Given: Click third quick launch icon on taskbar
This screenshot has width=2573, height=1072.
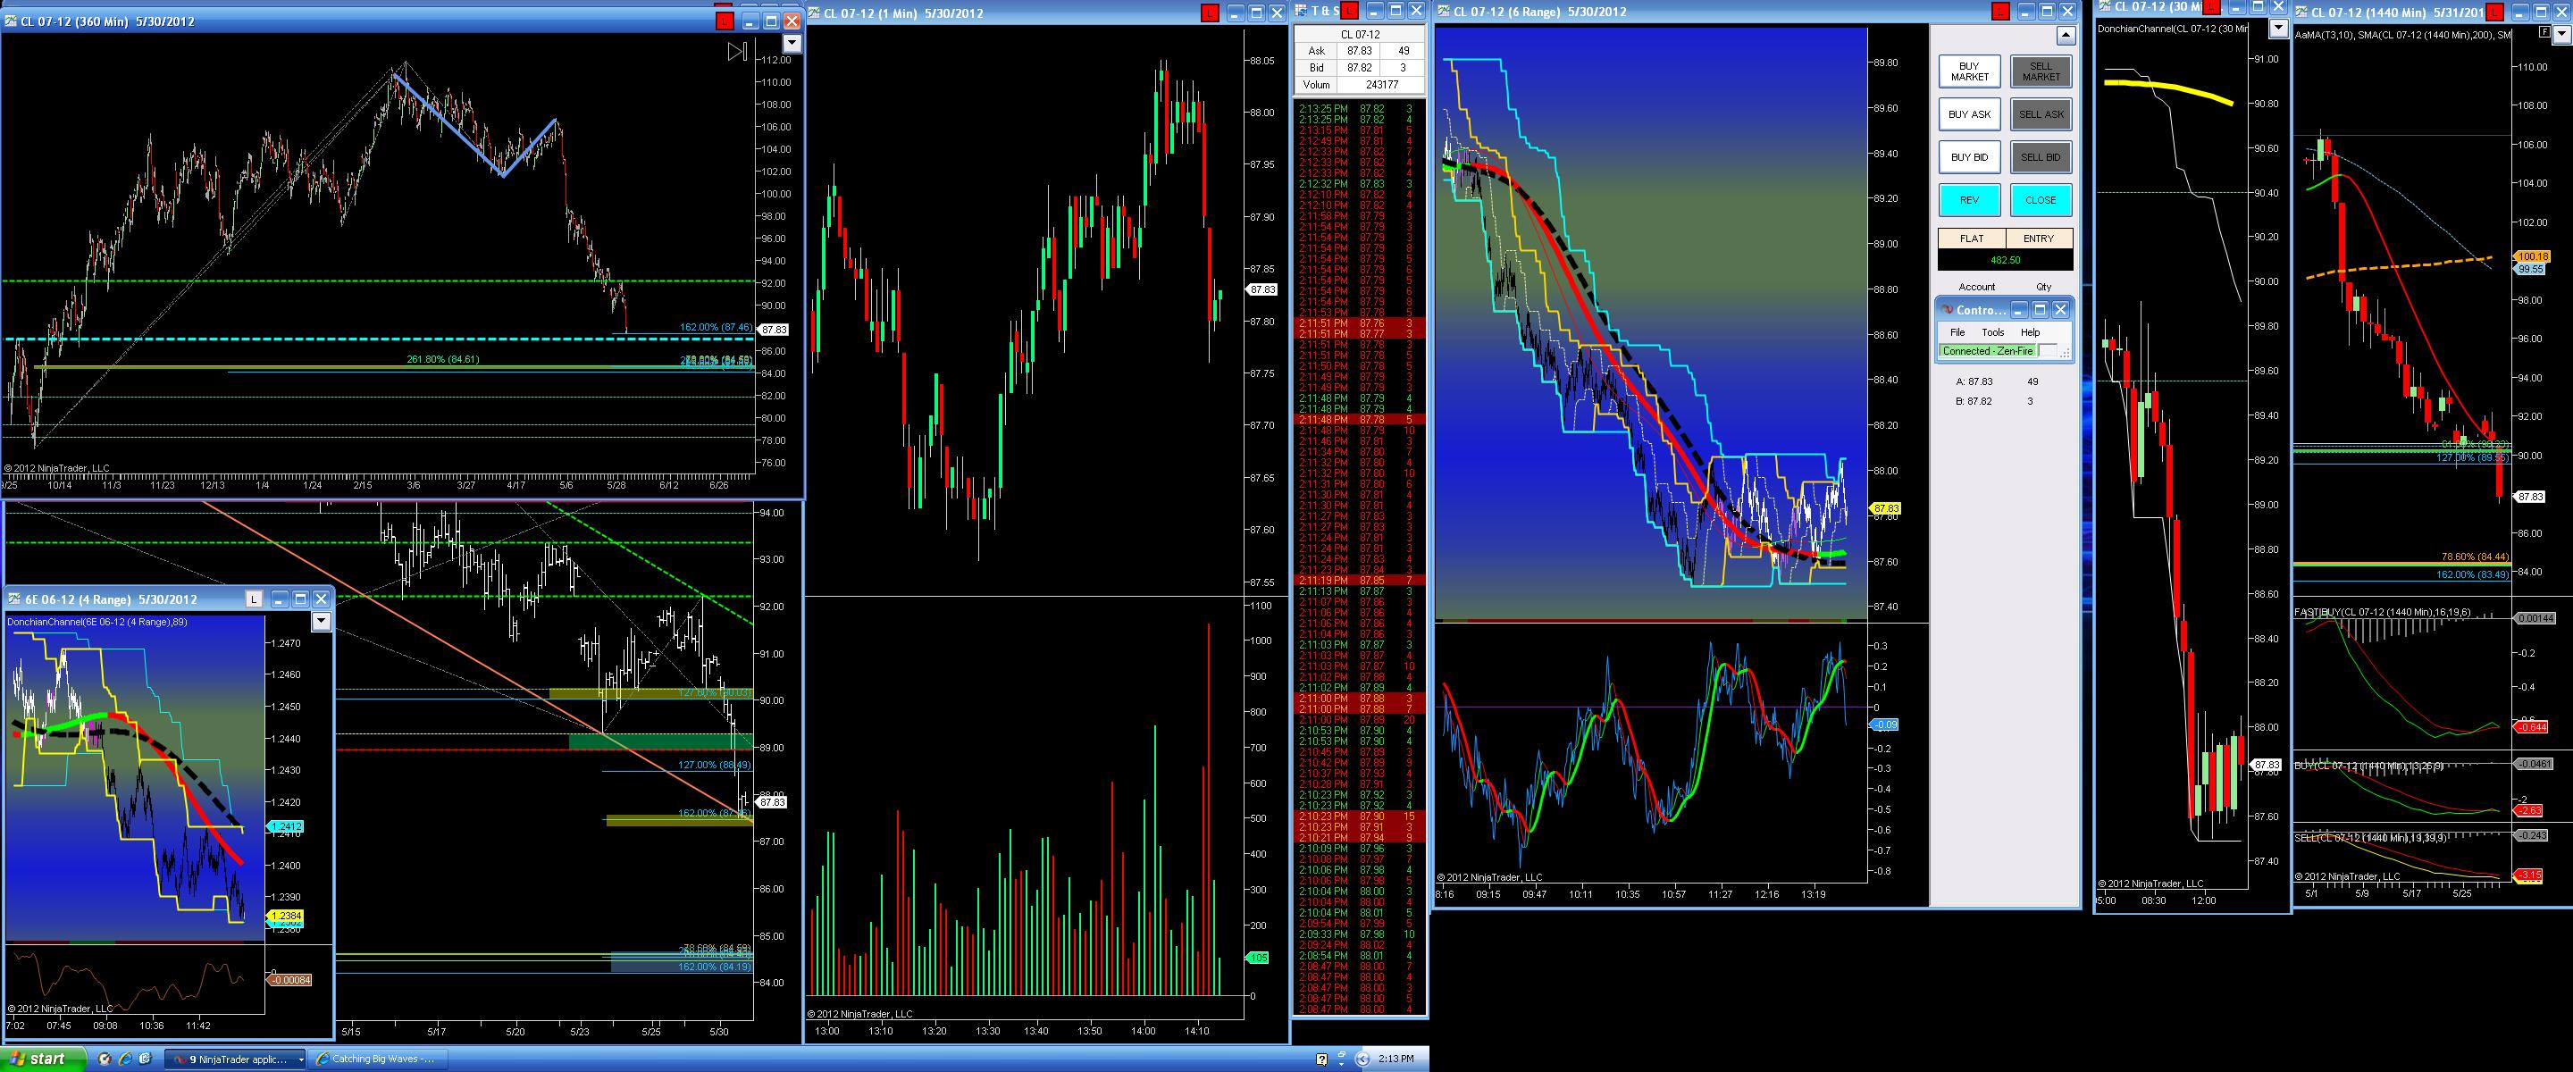Looking at the screenshot, I should tap(145, 1059).
